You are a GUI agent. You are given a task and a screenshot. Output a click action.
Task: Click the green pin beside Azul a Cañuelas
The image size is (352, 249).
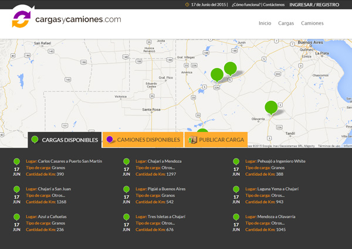pos(16,217)
